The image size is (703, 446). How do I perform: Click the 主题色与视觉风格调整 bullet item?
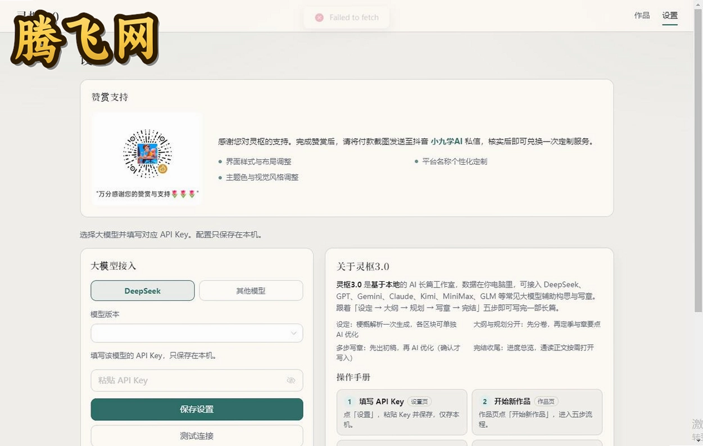[x=262, y=177]
